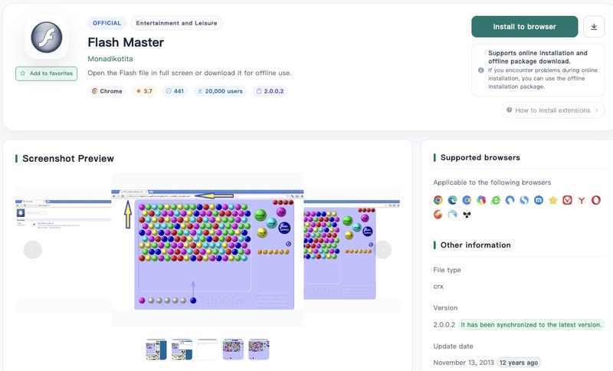Click the green 'e' 360 Secure browser icon

pos(496,200)
